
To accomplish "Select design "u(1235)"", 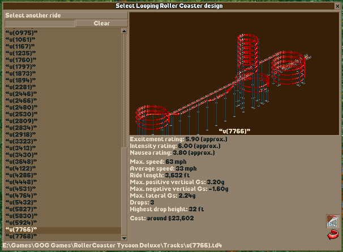I will 63,53.
